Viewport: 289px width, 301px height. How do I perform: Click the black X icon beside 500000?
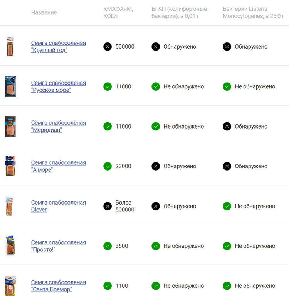[x=108, y=46]
